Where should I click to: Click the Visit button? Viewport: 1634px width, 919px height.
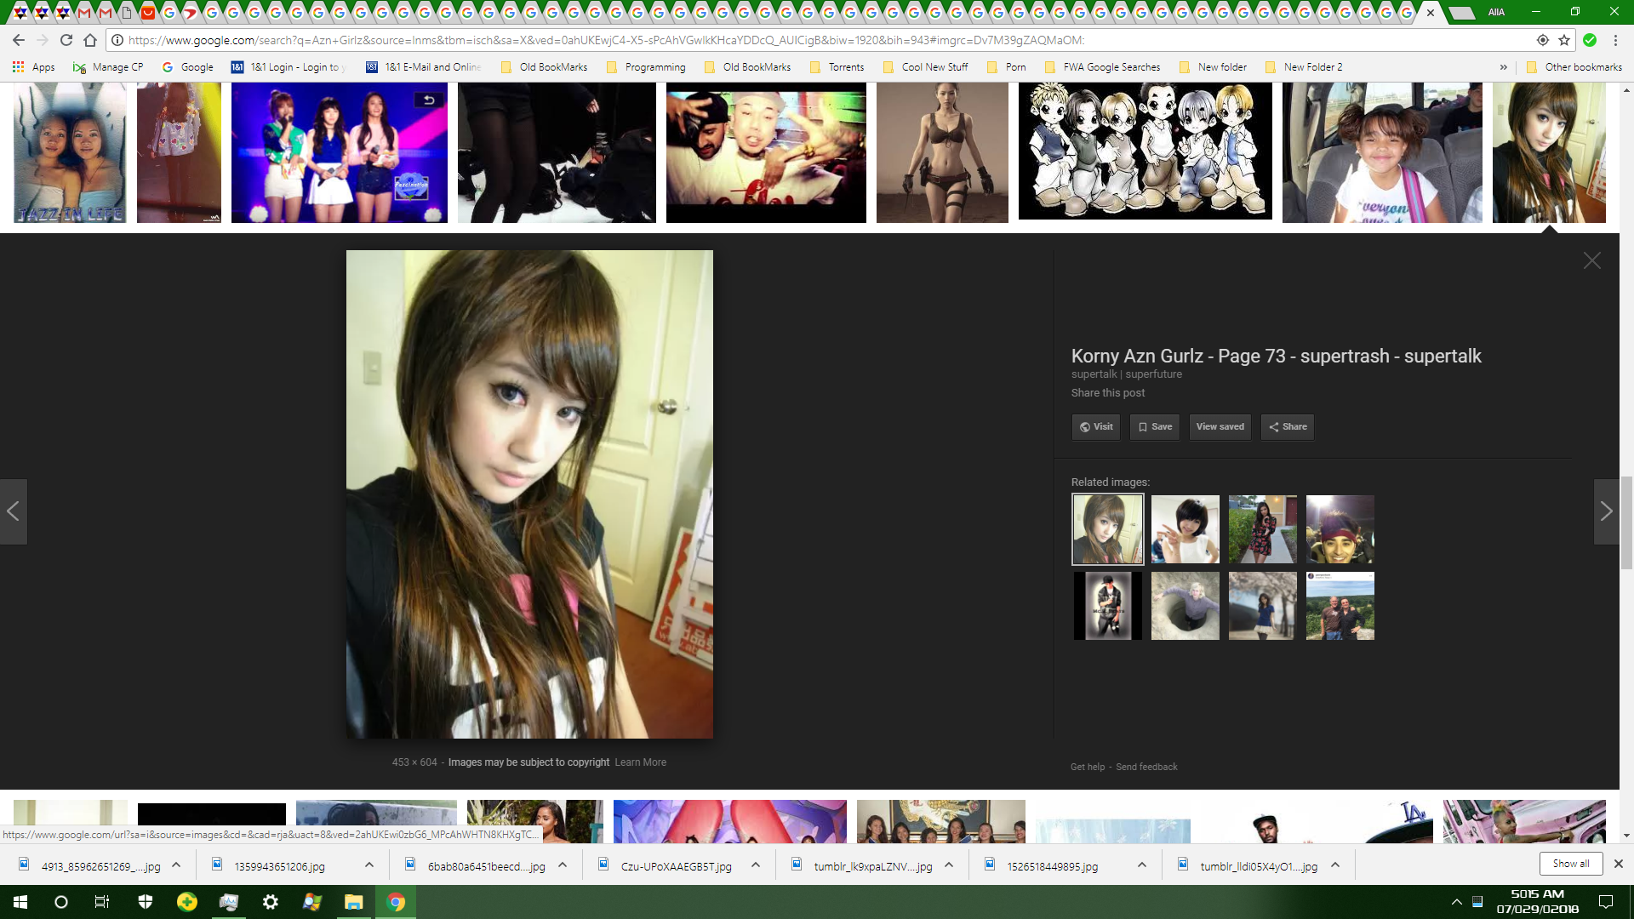click(x=1096, y=427)
